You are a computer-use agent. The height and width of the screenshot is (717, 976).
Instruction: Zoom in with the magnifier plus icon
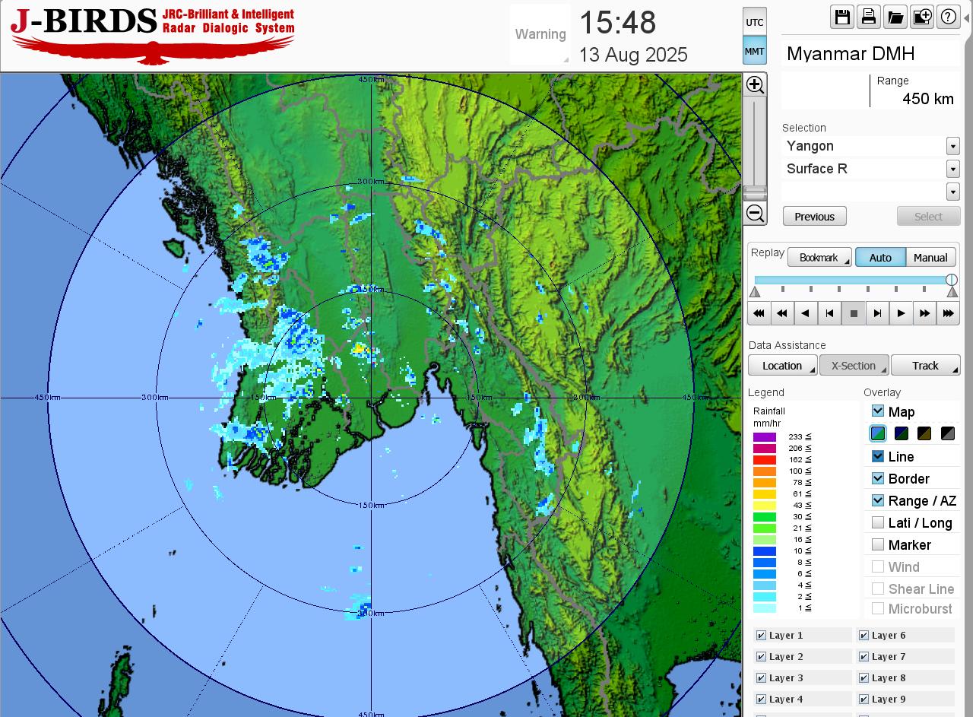(755, 84)
